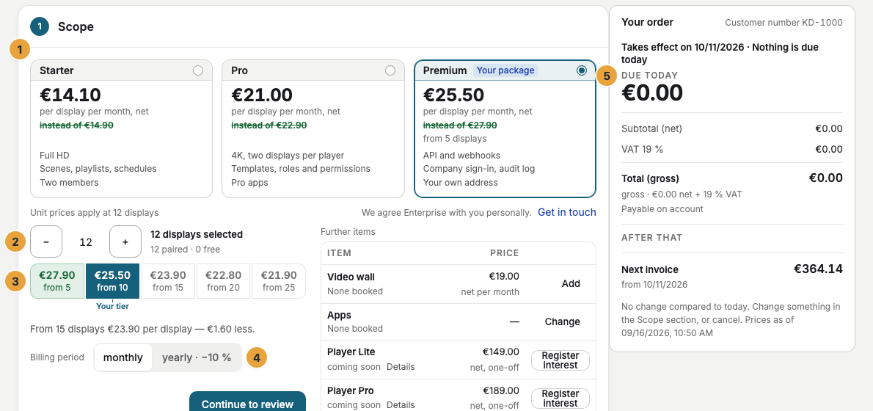Choose the €22.80 from 20 tier
873x411 pixels.
tap(223, 281)
